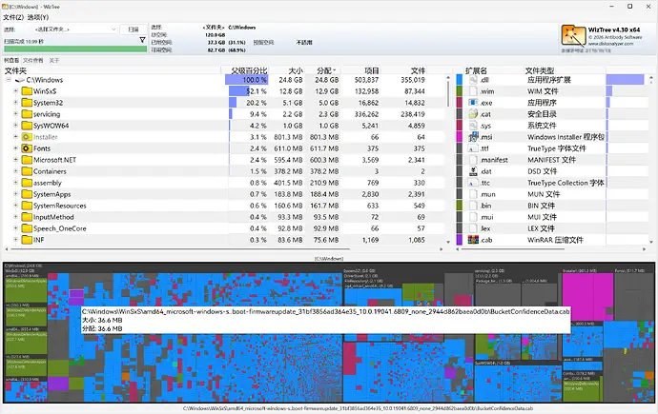Click the status bar BucketConfidenceData.cab path
The height and width of the screenshot is (414, 658).
click(358, 408)
